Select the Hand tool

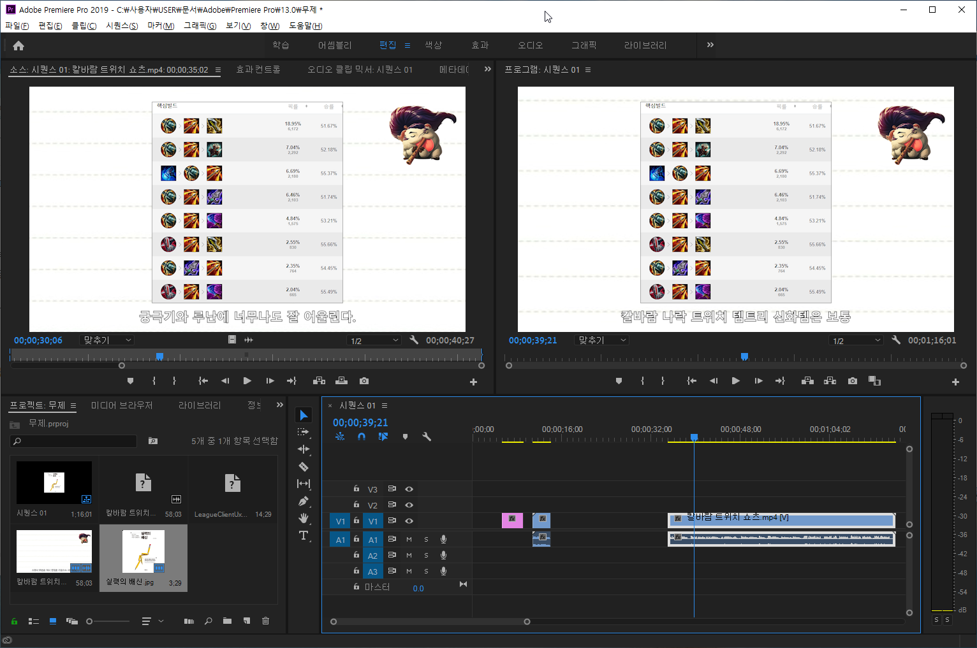[304, 518]
